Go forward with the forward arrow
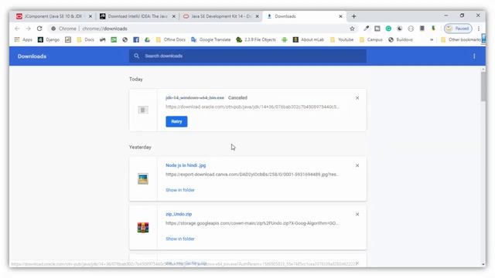Image resolution: width=495 pixels, height=278 pixels. click(x=28, y=29)
